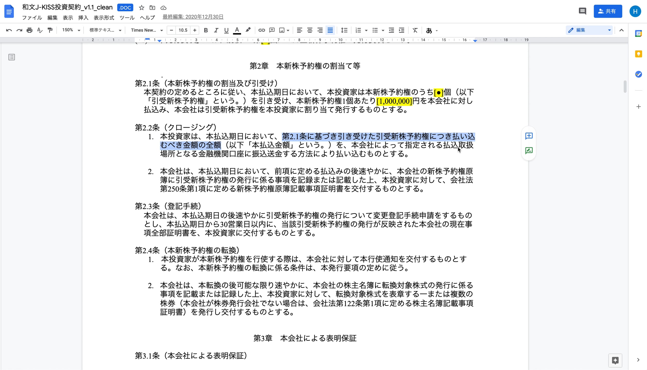647x370 pixels.
Task: Undo the last edit
Action: 9,30
